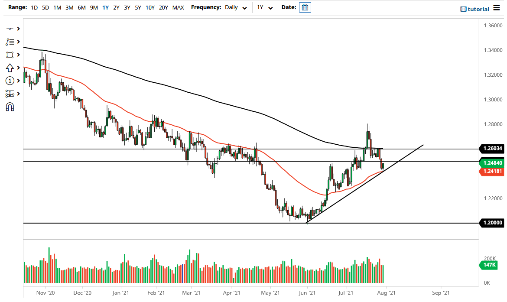Select the rectangle shape drawing tool
507x302 pixels.
tap(10, 55)
